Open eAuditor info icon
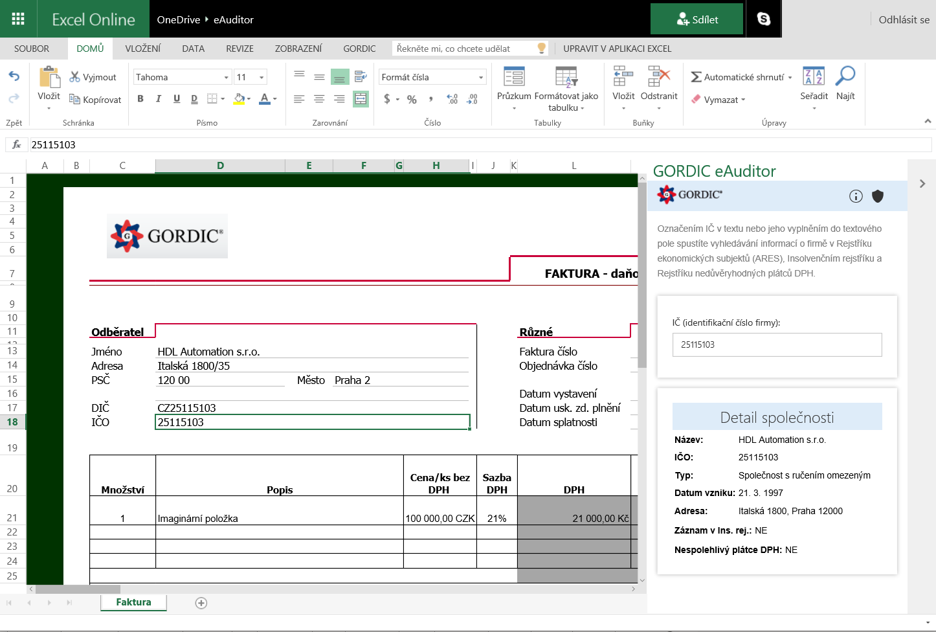936x632 pixels. (856, 196)
